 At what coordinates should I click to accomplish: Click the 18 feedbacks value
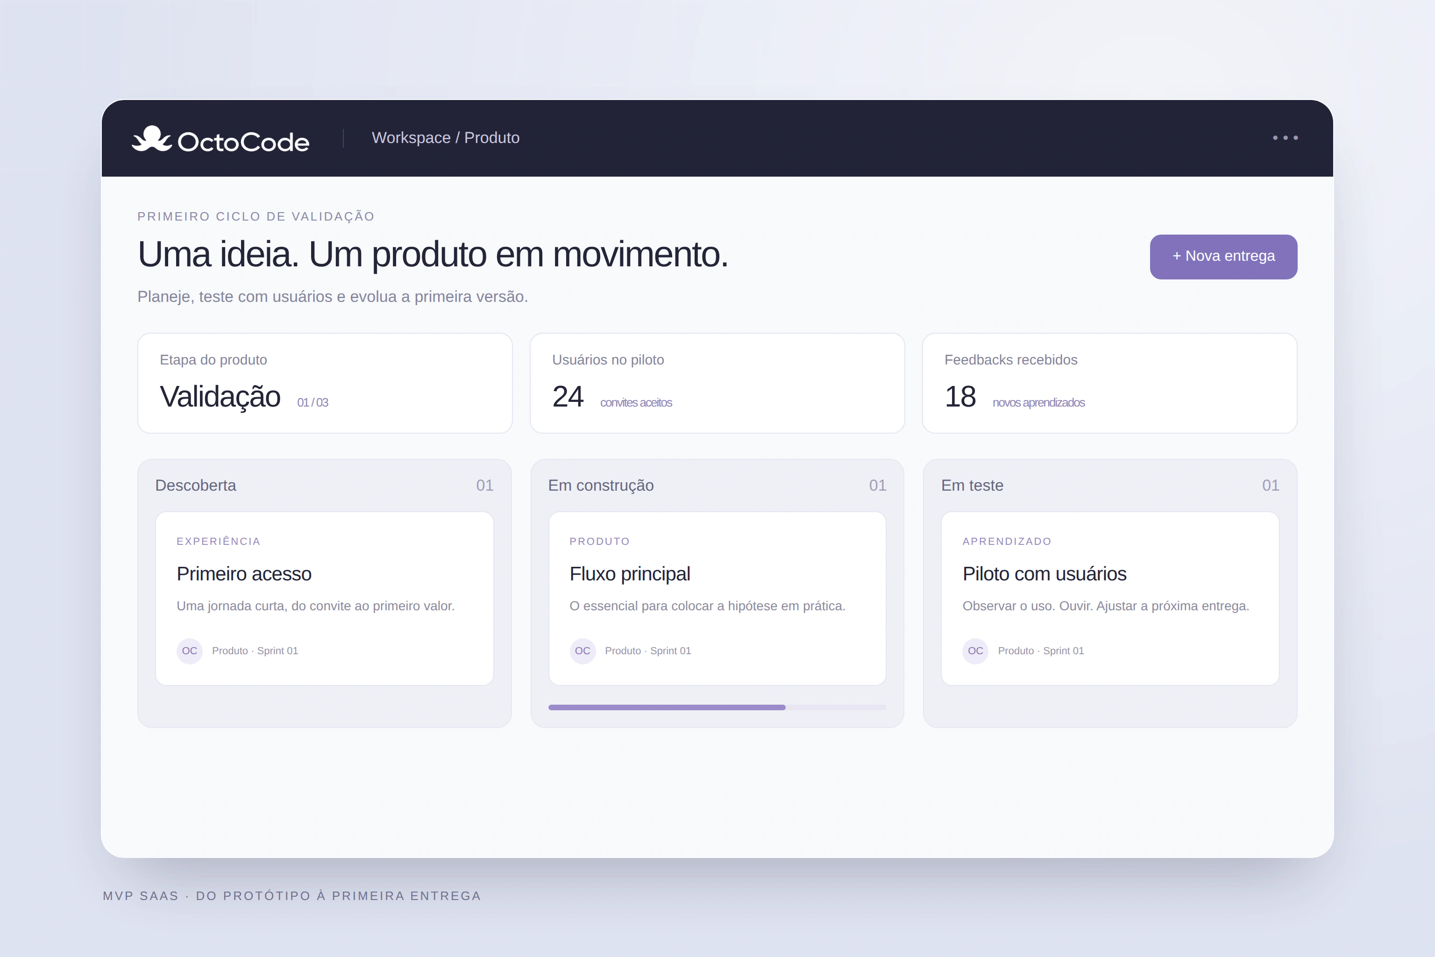click(x=960, y=397)
